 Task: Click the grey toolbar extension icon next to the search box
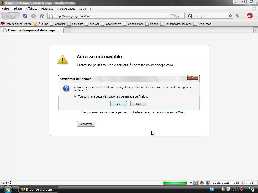pyautogui.click(x=237, y=16)
